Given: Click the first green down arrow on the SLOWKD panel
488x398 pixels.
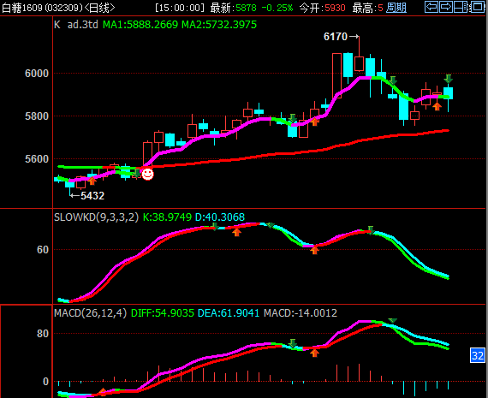Looking at the screenshot, I should pyautogui.click(x=215, y=226).
